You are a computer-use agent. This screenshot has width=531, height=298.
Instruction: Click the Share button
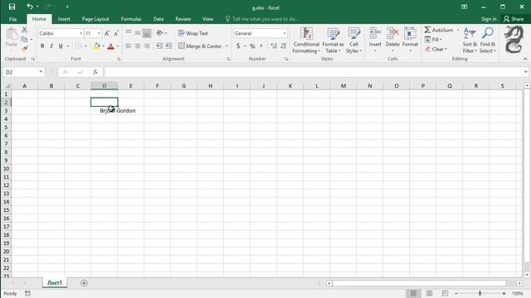coord(514,19)
